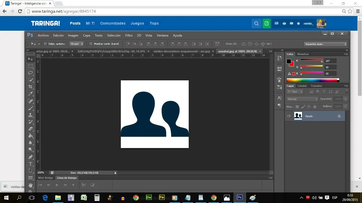The height and width of the screenshot is (203, 362).
Task: Click the timeline transition icon
Action: pos(92,185)
